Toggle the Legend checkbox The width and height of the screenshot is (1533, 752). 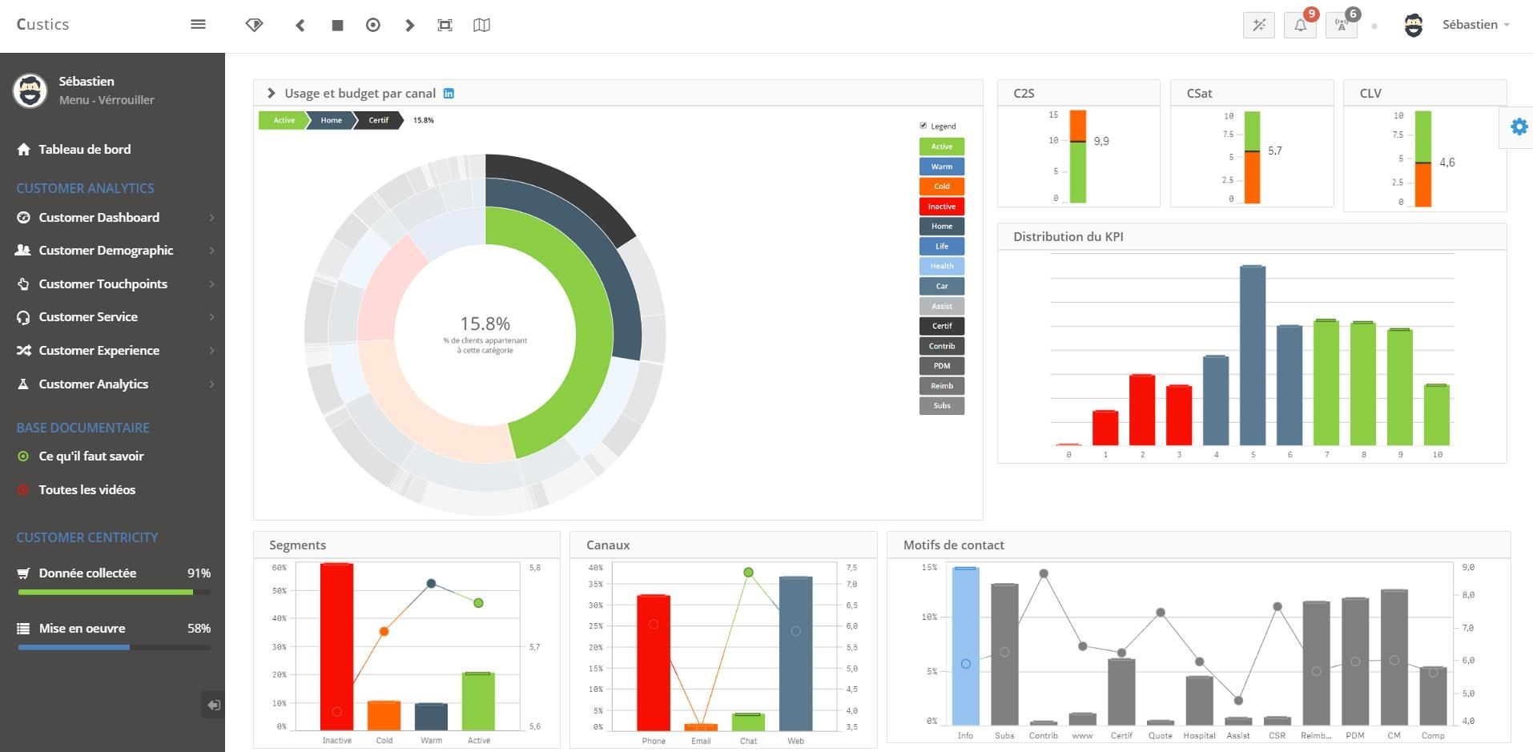923,126
